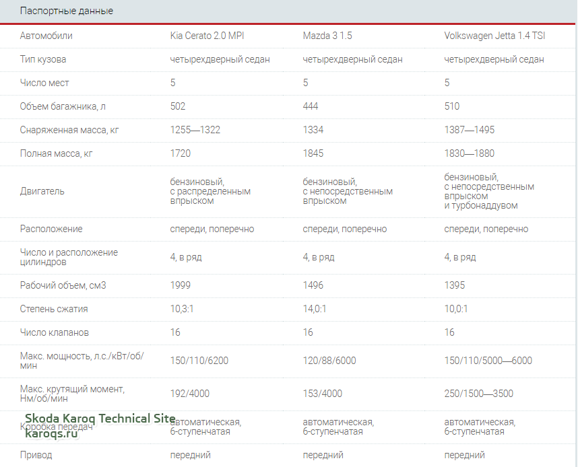Click Volkswagen Jetta's "автоматическая, 6-ступенчатая" gearbox cell
Viewport: 578px width, 467px height.
480,427
